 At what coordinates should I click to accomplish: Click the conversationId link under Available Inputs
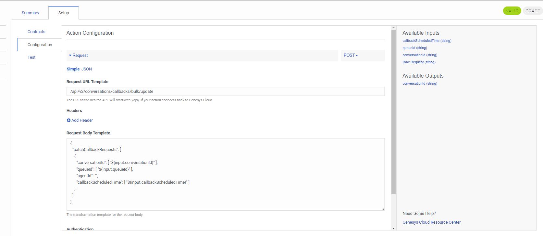coord(420,55)
